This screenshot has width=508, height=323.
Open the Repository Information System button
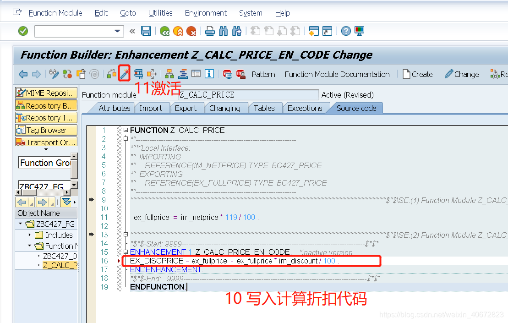click(x=46, y=118)
